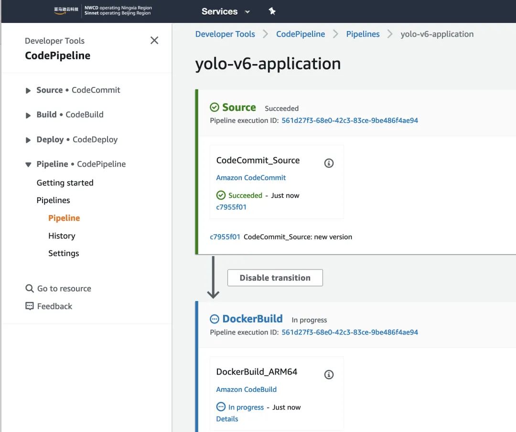Click the Go to resource search icon
This screenshot has height=432, width=516.
[x=30, y=289]
